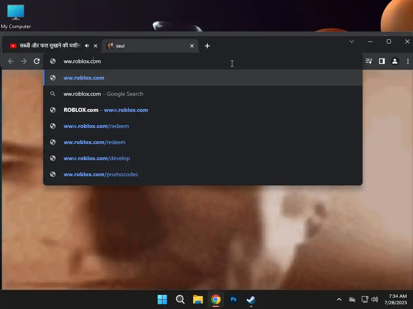Open Chrome three-dot menu
This screenshot has width=413, height=309.
pos(408,61)
